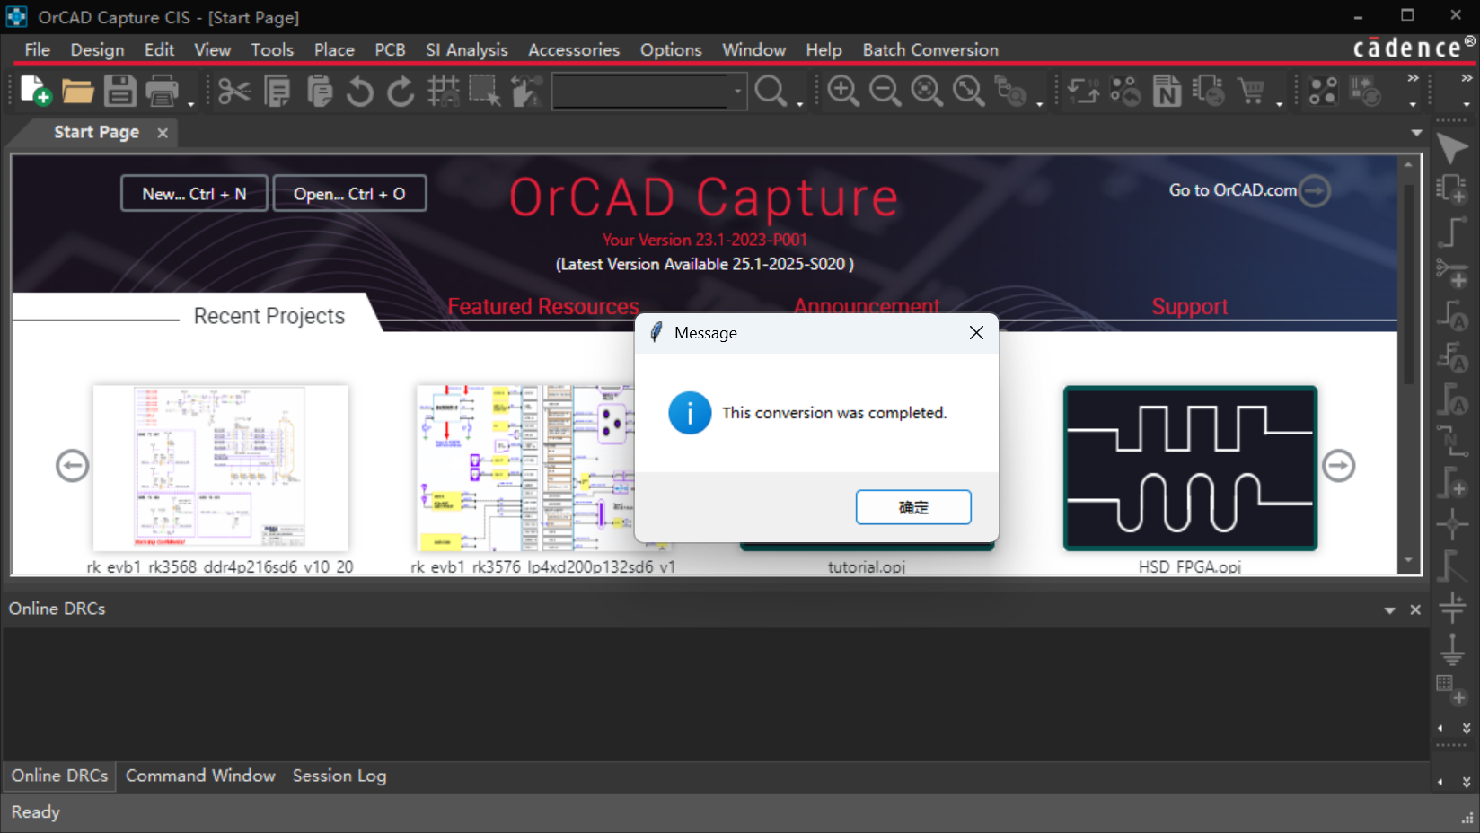Open the tab list dropdown arrow
Image resolution: width=1480 pixels, height=833 pixels.
coord(1417,133)
